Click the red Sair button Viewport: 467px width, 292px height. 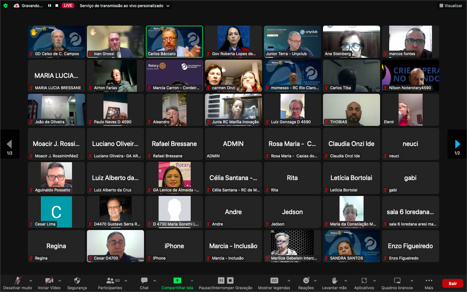(452, 284)
